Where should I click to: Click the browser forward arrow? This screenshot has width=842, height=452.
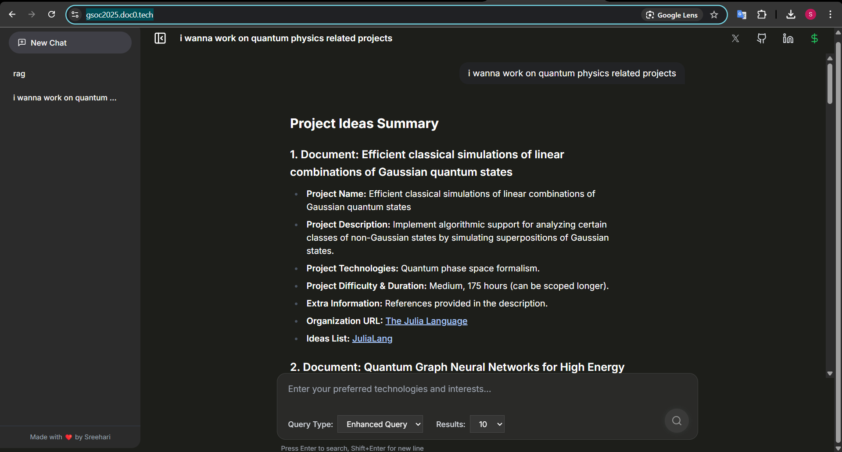coord(32,14)
